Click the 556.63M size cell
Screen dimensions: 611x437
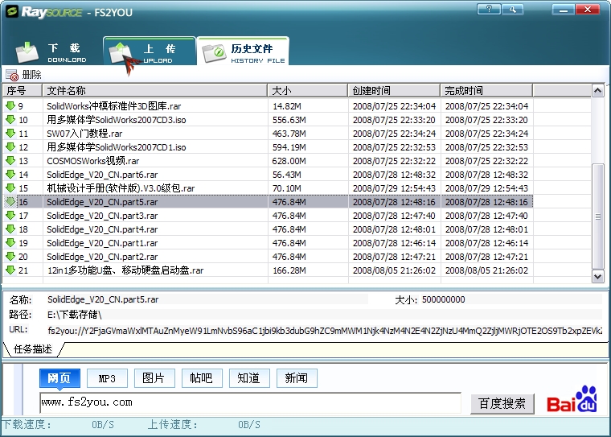(x=289, y=120)
